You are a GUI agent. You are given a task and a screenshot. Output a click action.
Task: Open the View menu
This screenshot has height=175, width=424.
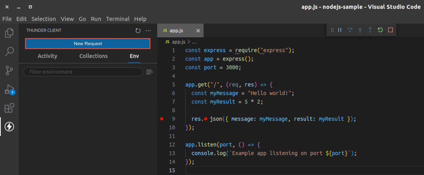click(67, 19)
